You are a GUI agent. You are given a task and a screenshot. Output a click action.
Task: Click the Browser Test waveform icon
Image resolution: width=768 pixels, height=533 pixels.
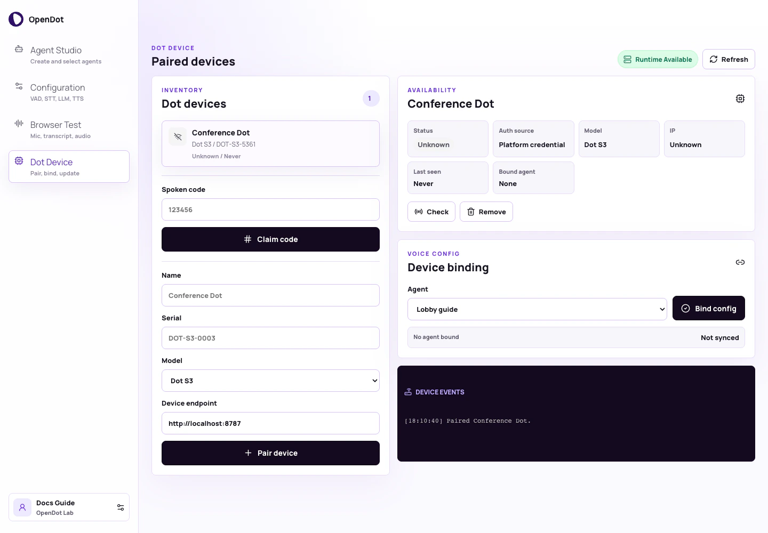coord(19,123)
